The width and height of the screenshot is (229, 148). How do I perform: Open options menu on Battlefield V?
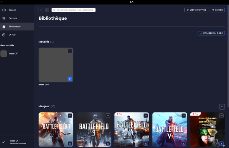[x=184, y=116]
